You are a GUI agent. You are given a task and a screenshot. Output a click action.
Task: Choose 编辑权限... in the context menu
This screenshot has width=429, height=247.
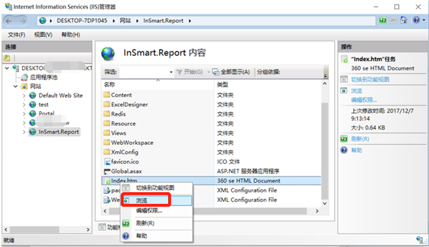(156, 211)
